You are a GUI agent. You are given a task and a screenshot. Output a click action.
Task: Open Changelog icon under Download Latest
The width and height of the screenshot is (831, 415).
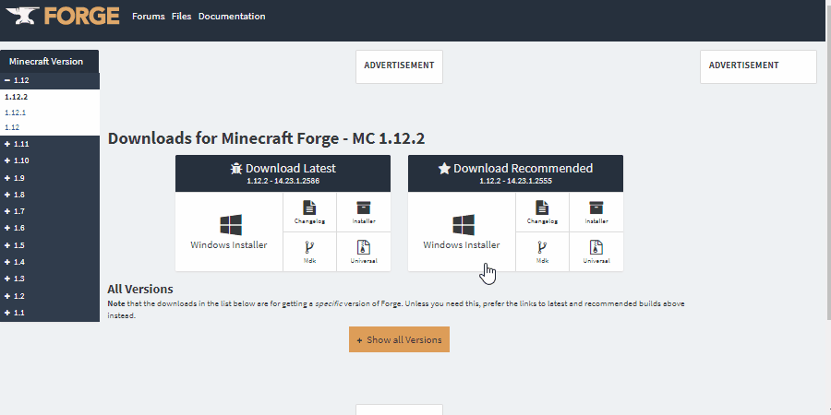[x=309, y=212]
